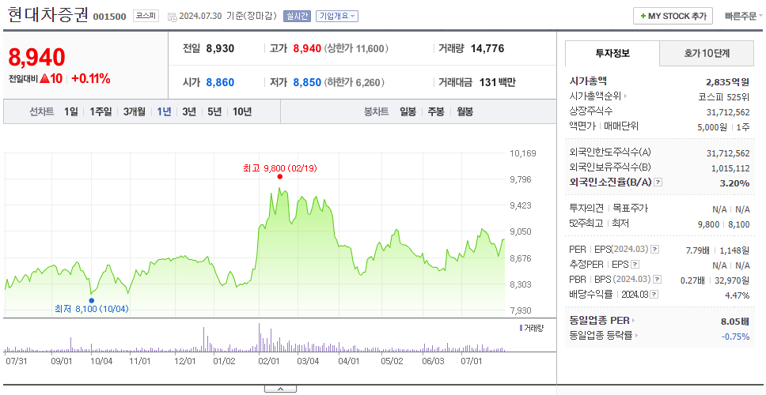The image size is (766, 395).
Task: Click the arrow next to 시가총액순위
Action: pos(625,96)
